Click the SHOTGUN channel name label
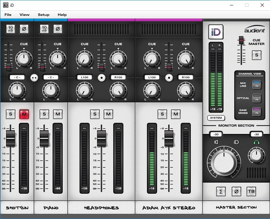The image size is (270, 219). pyautogui.click(x=17, y=208)
